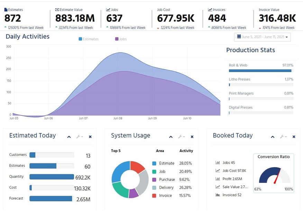Screen dimensions: 303x211
Task: Collapse the System Usage panel
Action: pos(171,137)
